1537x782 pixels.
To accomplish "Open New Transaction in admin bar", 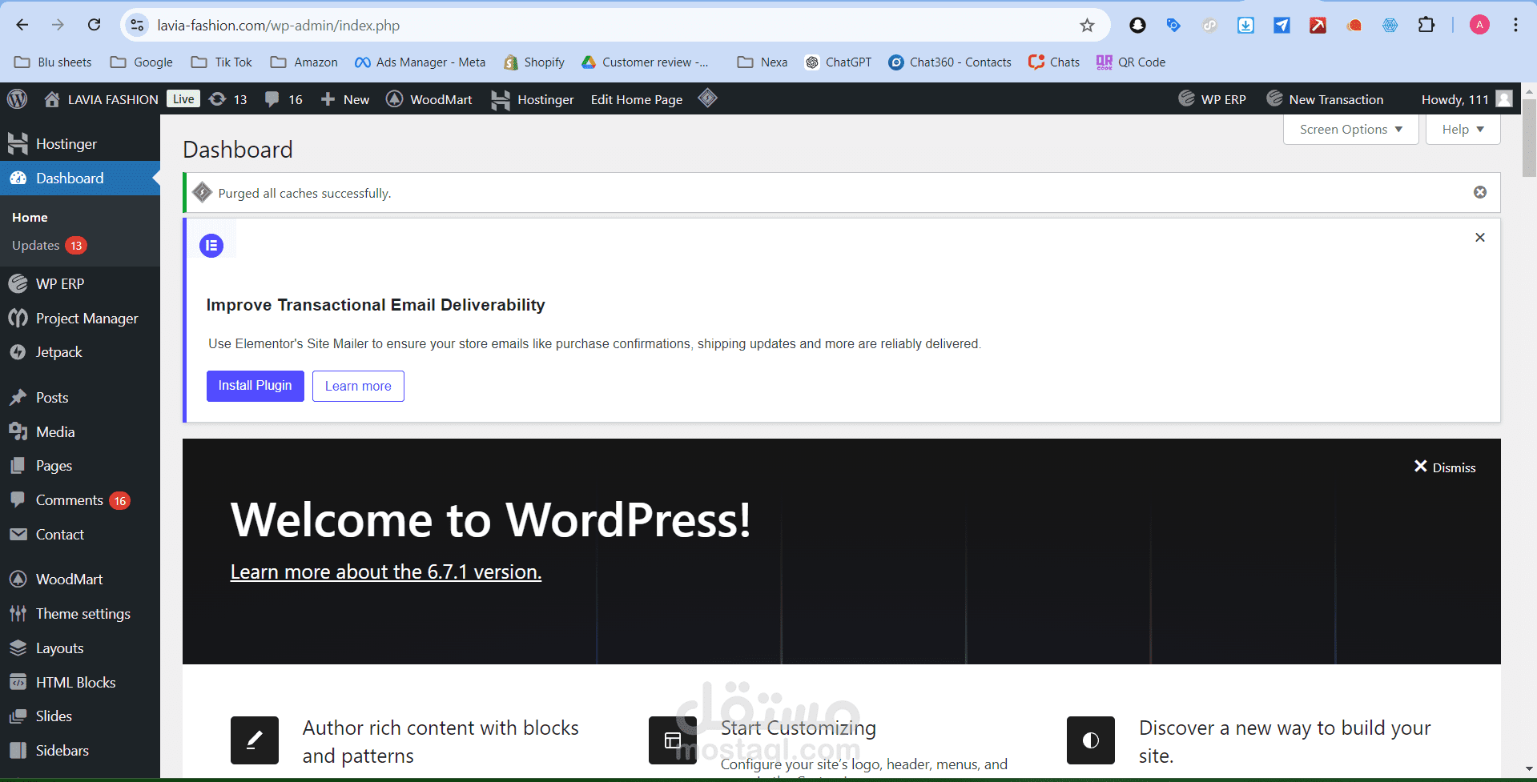I will (1325, 99).
